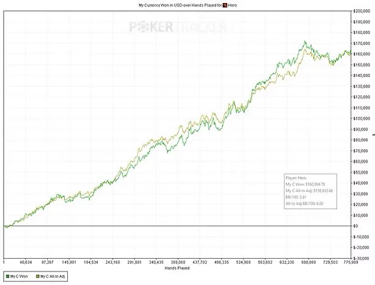The height and width of the screenshot is (285, 375).
Task: Click the 632,236 hands x-axis label
Action: [287, 262]
